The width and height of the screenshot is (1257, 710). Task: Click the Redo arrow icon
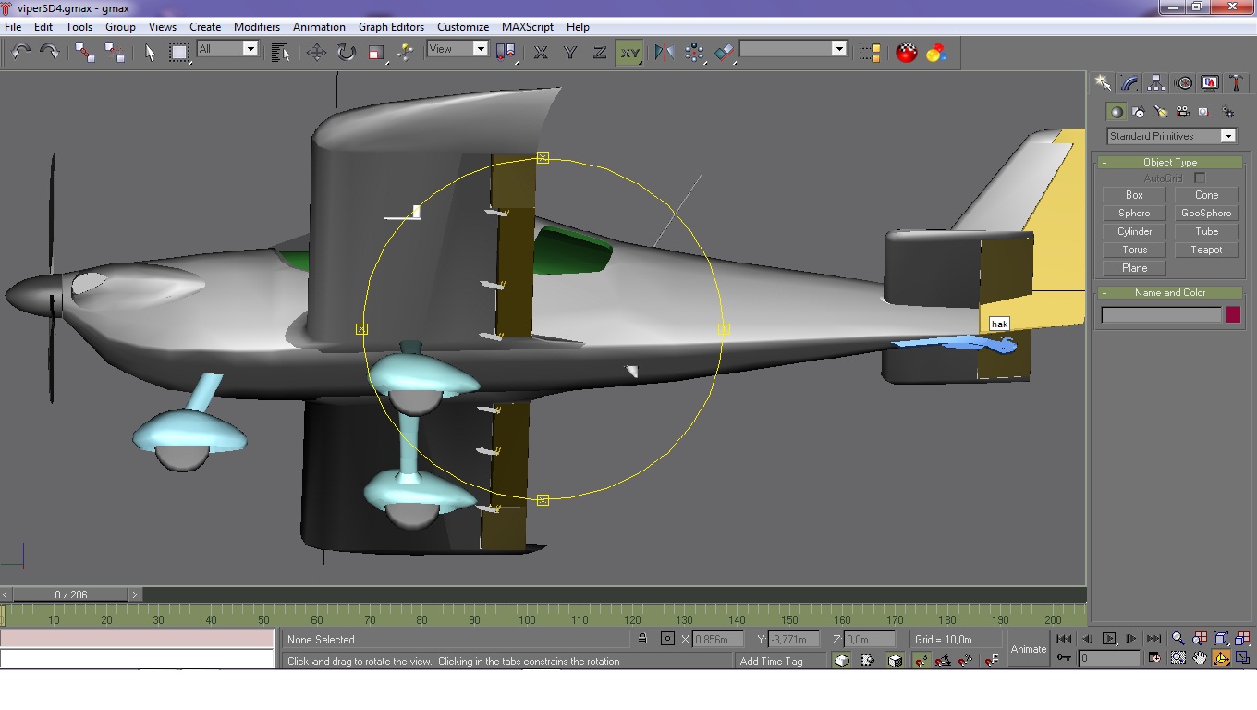(x=49, y=53)
